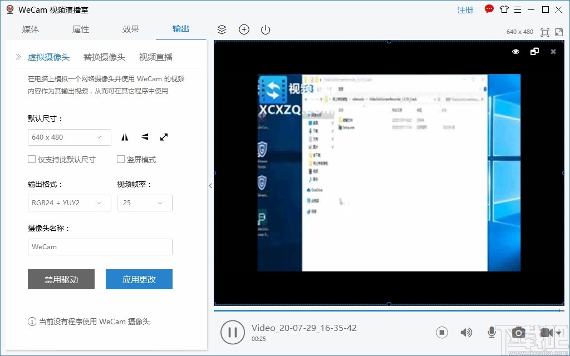The image size is (570, 356).
Task: Enable 仅支持此默认尺寸 checkbox
Action: tap(32, 159)
